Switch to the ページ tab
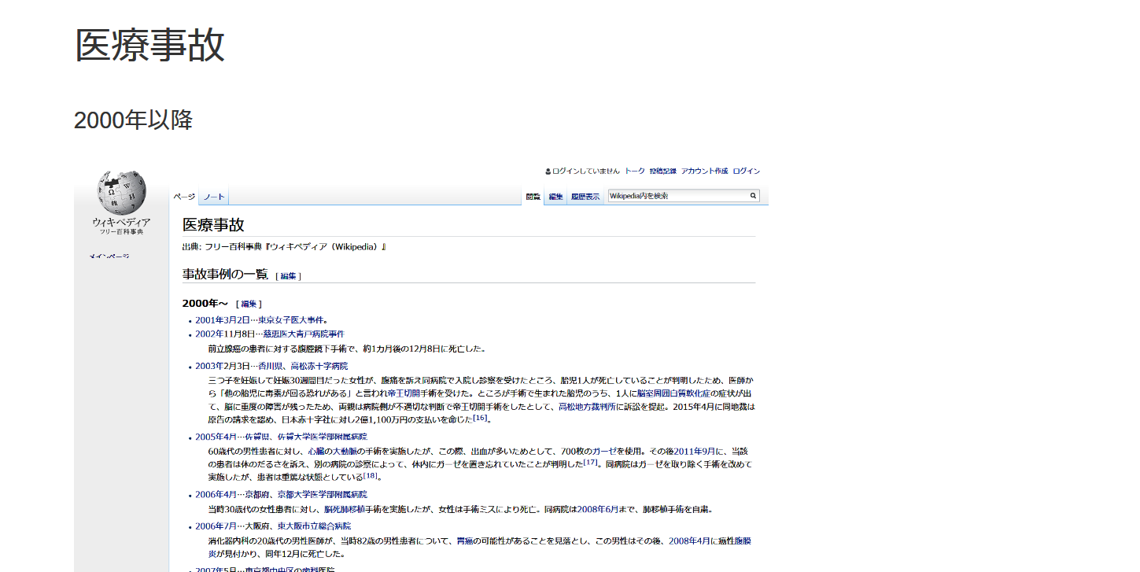Viewport: 1140px width, 572px height. 184,197
